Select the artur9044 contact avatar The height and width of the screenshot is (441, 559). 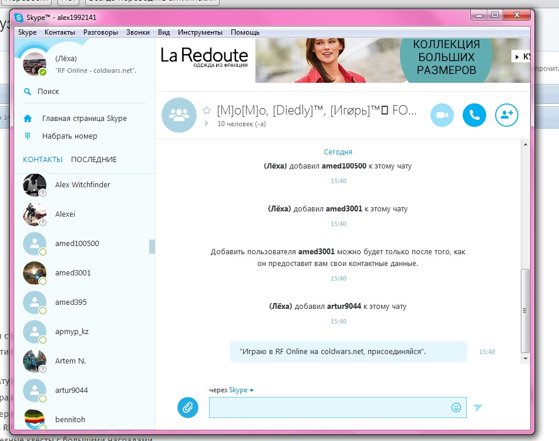coord(35,390)
